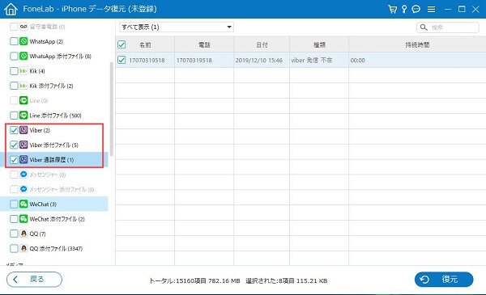
Task: Click the phone cell 17070319518
Action: [194, 61]
